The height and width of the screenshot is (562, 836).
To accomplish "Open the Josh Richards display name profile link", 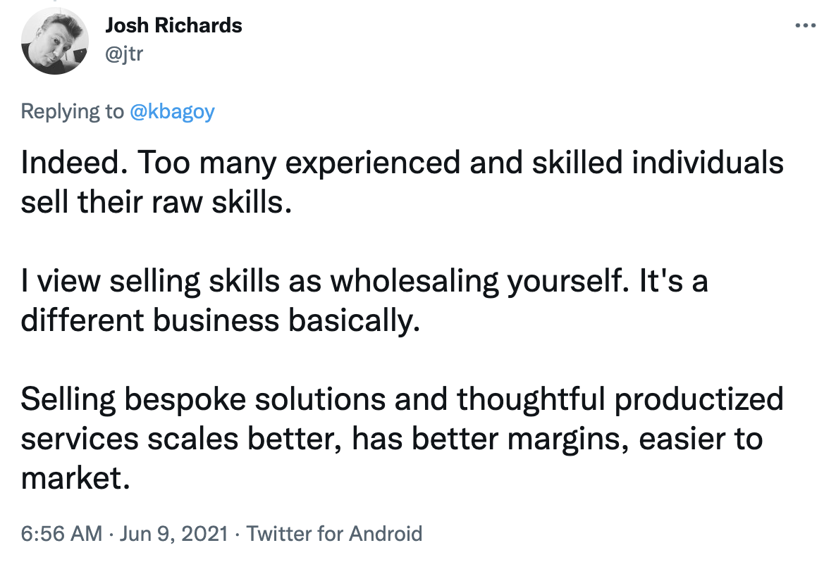I will 174,25.
